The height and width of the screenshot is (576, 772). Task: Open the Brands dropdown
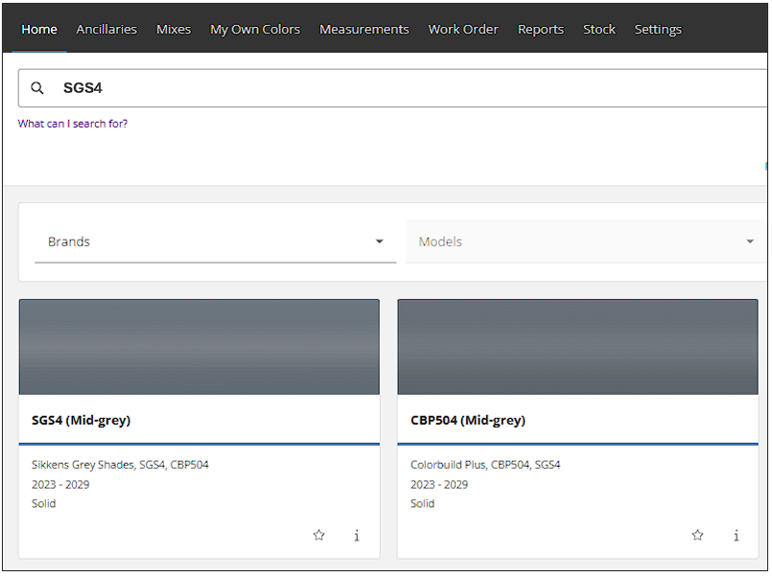coord(215,242)
